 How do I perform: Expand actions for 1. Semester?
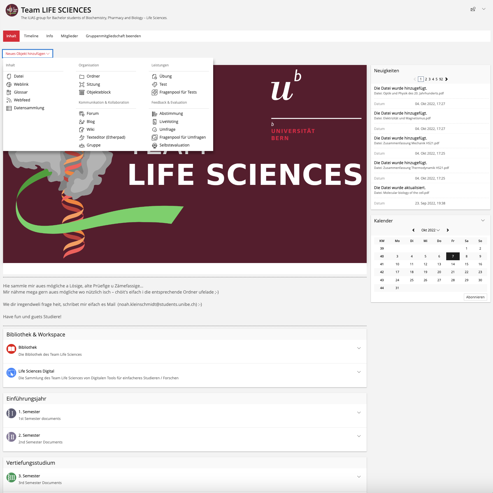(x=359, y=413)
